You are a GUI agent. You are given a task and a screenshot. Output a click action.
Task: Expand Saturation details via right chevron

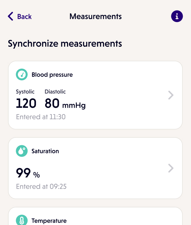click(x=171, y=168)
